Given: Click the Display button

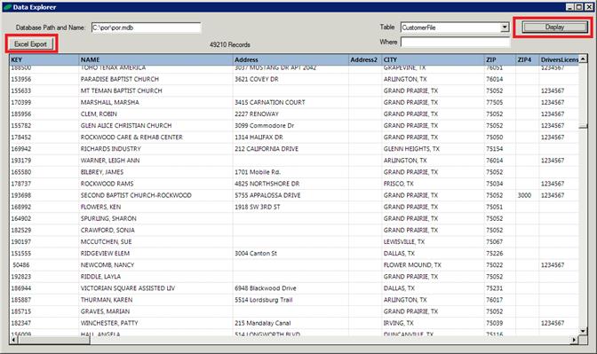Looking at the screenshot, I should pyautogui.click(x=554, y=27).
